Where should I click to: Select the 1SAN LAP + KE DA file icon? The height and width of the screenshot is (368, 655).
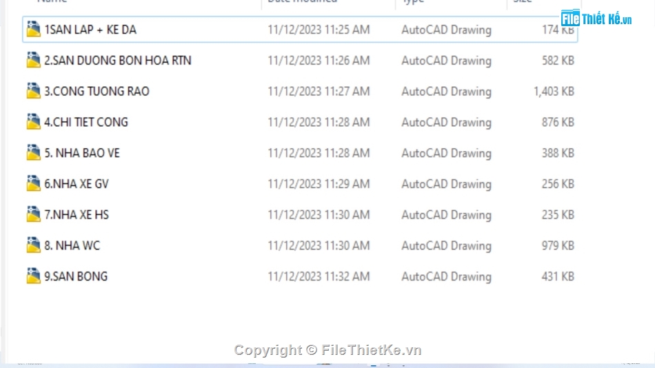33,29
